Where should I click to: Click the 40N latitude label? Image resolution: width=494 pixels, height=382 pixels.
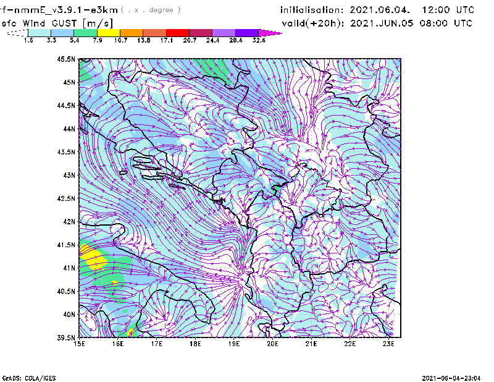[x=69, y=315]
